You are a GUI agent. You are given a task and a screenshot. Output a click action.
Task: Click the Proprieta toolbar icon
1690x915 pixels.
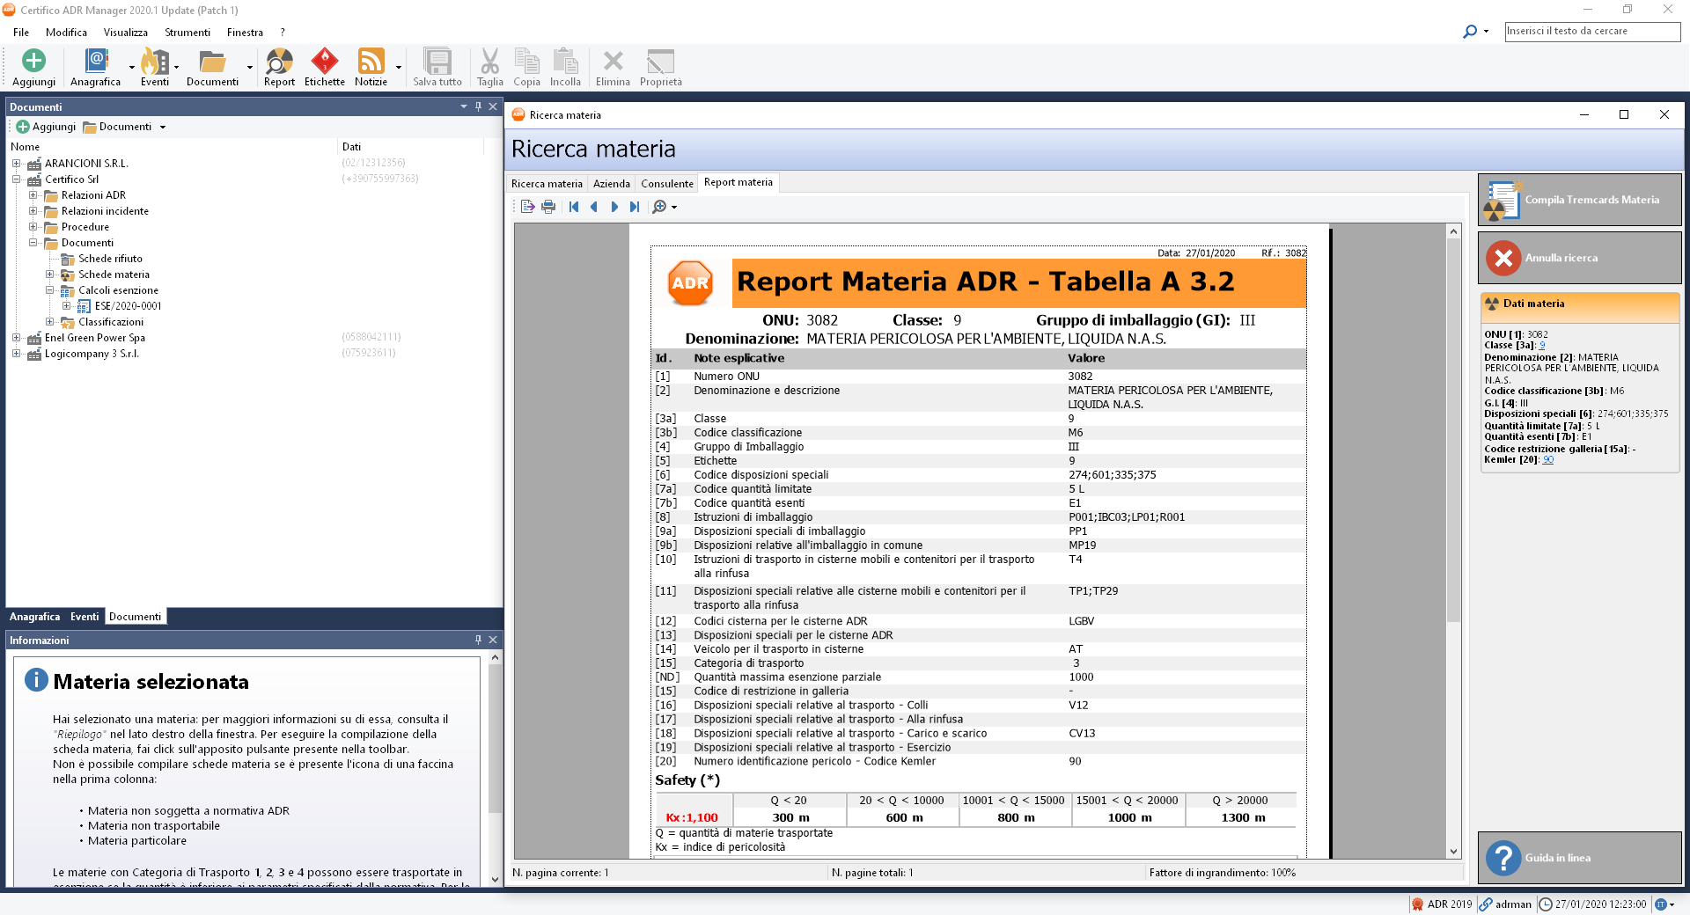(660, 67)
